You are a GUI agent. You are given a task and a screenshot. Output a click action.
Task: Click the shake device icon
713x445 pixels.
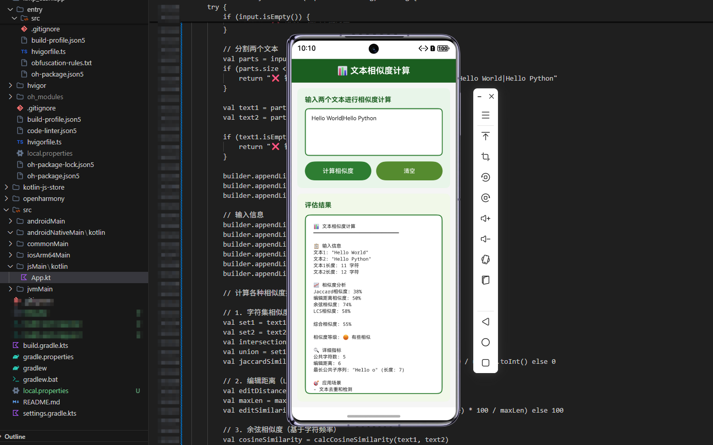pyautogui.click(x=485, y=259)
